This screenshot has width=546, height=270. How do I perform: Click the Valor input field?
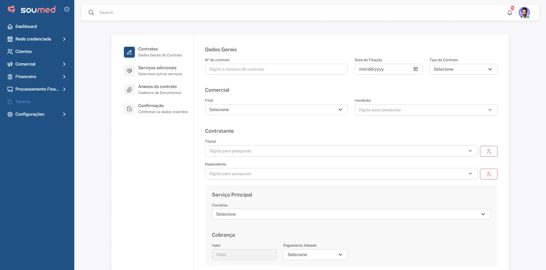pyautogui.click(x=244, y=255)
